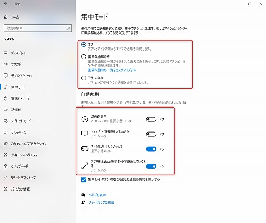Click the feedback person icon
Screen dimensions: 266x223
[83, 202]
